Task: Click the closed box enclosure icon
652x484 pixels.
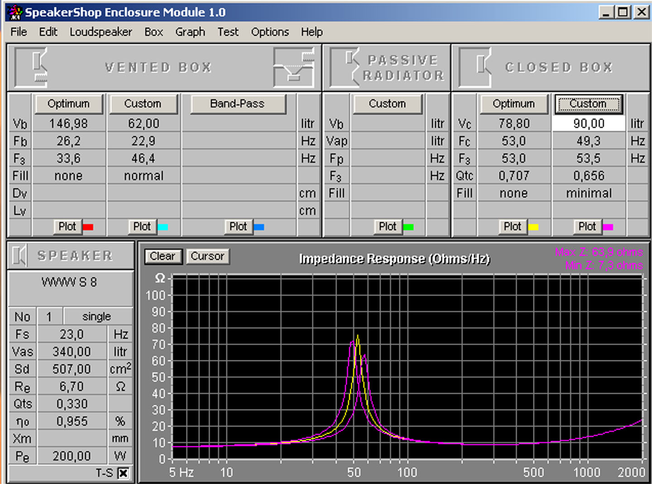Action: coord(475,67)
